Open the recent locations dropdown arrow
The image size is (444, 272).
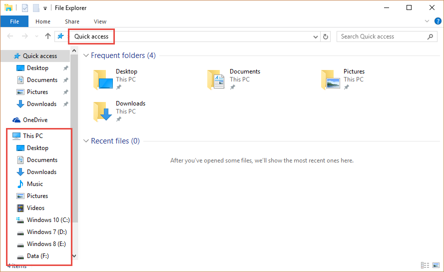pos(36,36)
